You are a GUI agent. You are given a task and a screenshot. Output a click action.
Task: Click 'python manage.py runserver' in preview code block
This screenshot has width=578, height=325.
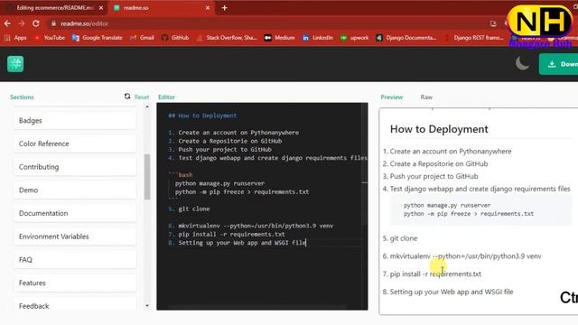447,205
